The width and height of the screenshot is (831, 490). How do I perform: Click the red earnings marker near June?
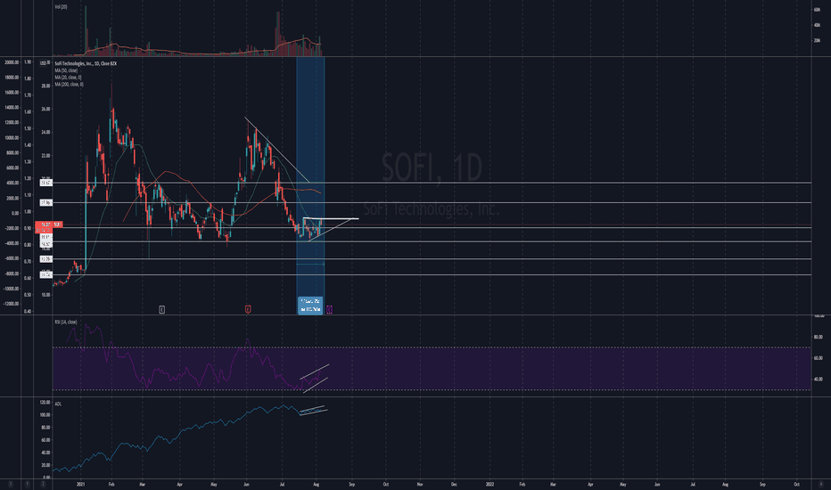click(x=248, y=309)
